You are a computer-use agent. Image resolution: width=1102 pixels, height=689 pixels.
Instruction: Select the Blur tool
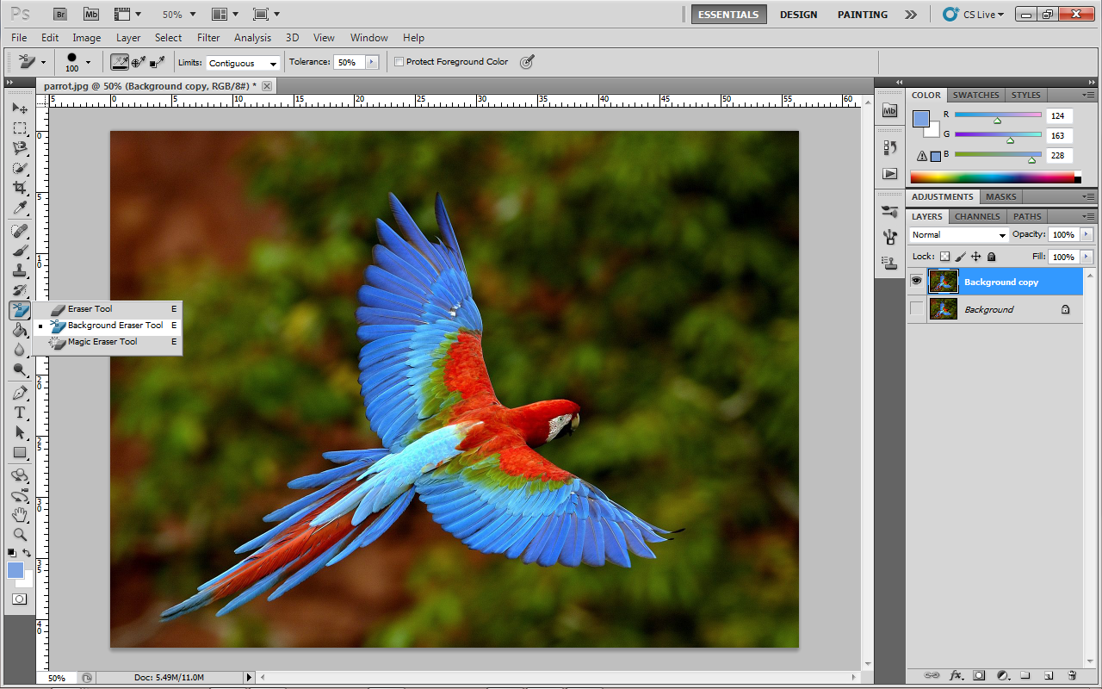20,350
